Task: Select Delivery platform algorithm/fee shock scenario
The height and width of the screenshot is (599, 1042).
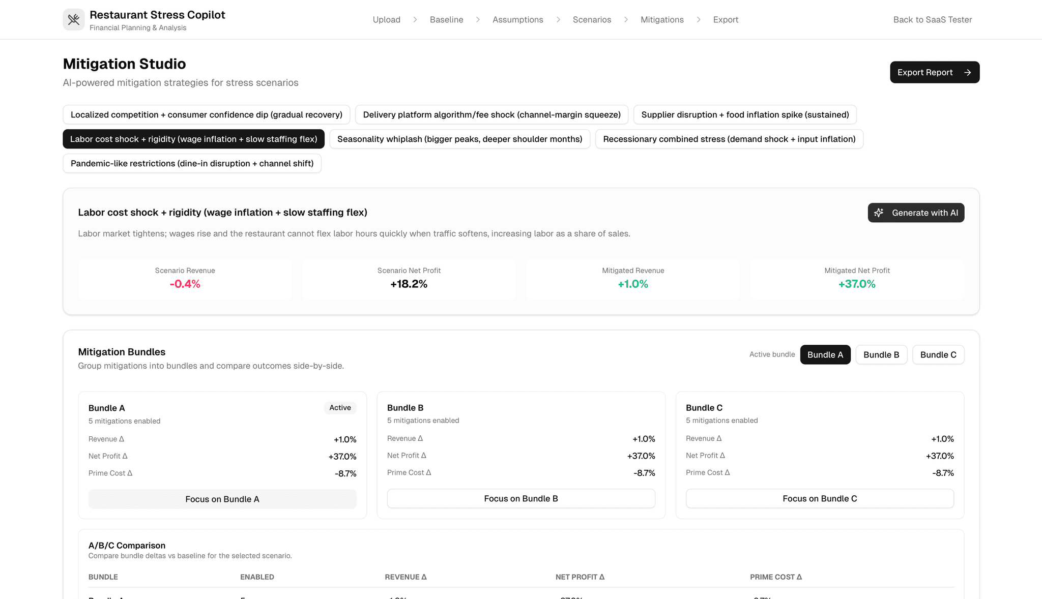Action: (491, 115)
